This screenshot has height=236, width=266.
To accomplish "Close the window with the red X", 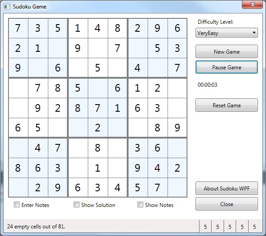I will pyautogui.click(x=252, y=4).
